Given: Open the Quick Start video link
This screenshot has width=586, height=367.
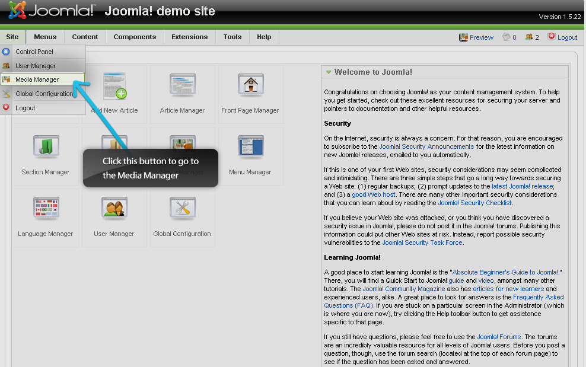Looking at the screenshot, I should pos(486,280).
